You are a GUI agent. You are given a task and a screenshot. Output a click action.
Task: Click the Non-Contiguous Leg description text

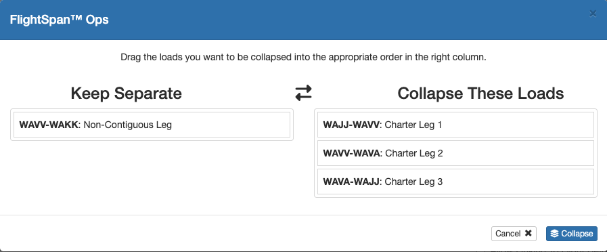tap(127, 125)
